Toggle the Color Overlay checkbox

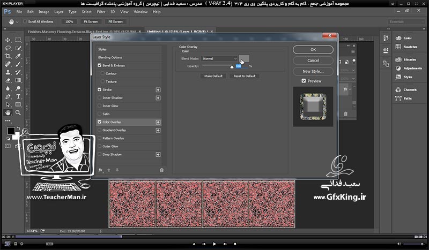[100, 122]
